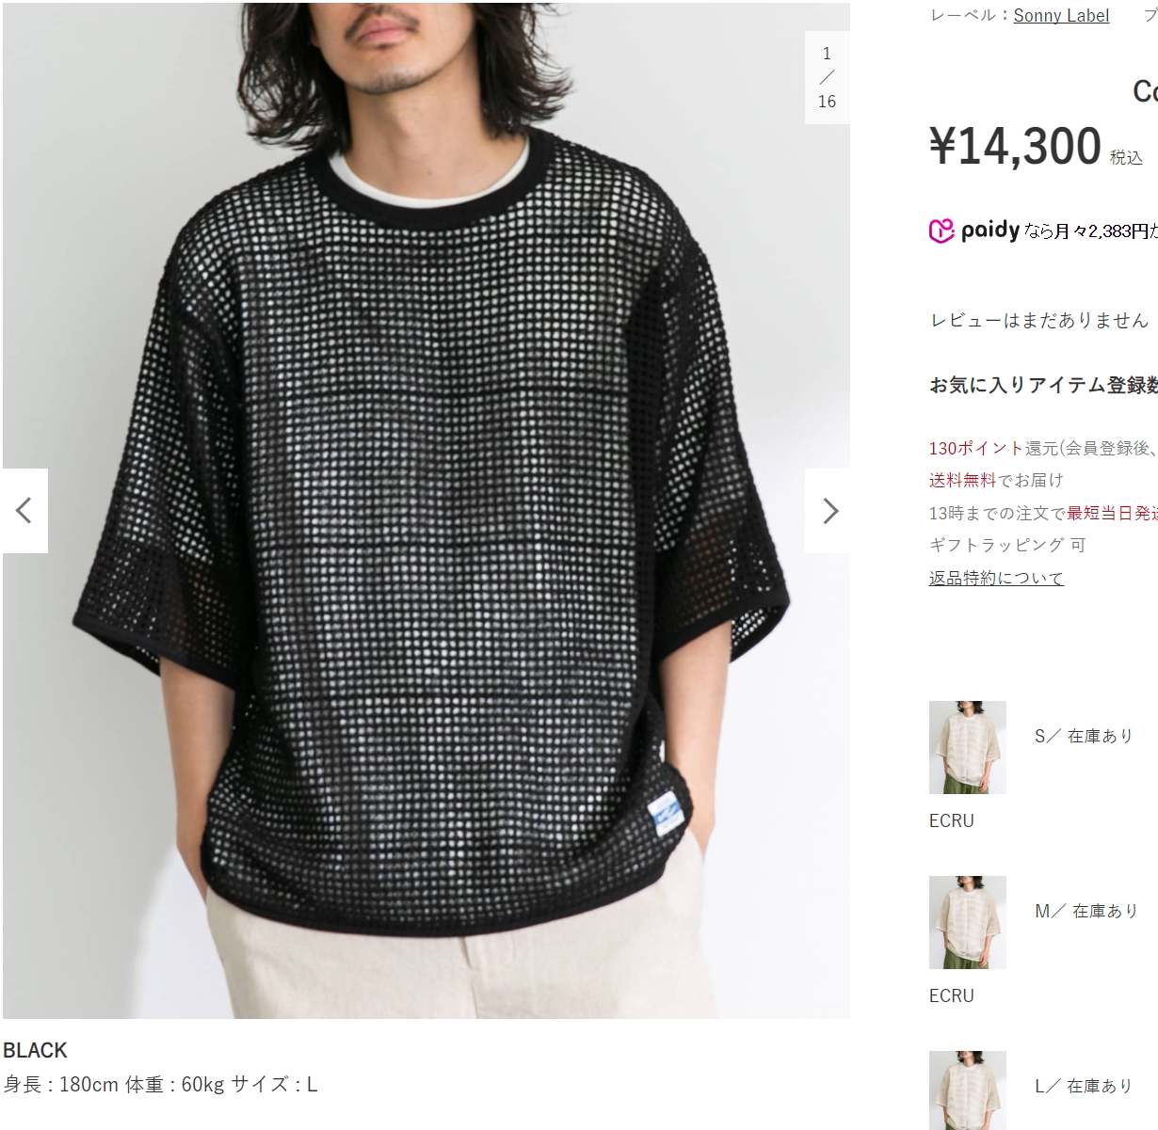Click the BLACK color caption

[36, 1050]
